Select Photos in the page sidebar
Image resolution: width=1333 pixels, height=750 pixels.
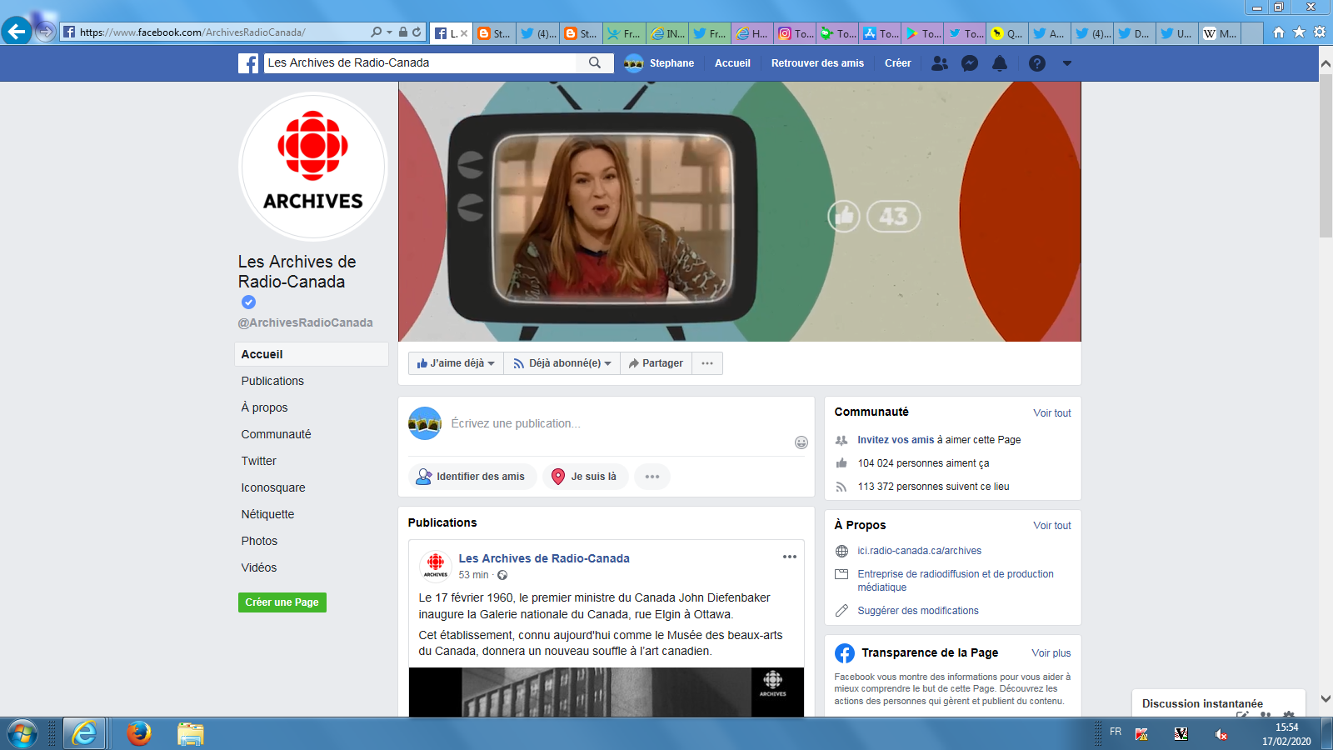tap(259, 541)
